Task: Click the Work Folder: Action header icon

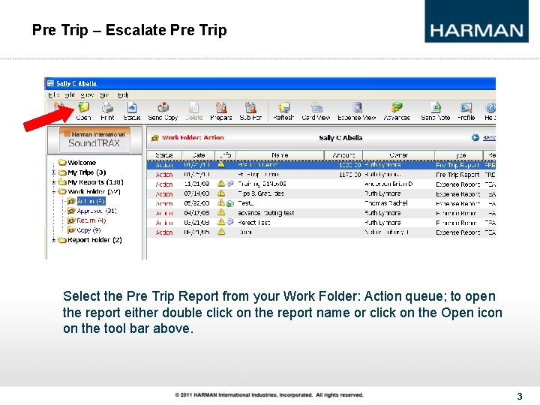Action: click(155, 138)
